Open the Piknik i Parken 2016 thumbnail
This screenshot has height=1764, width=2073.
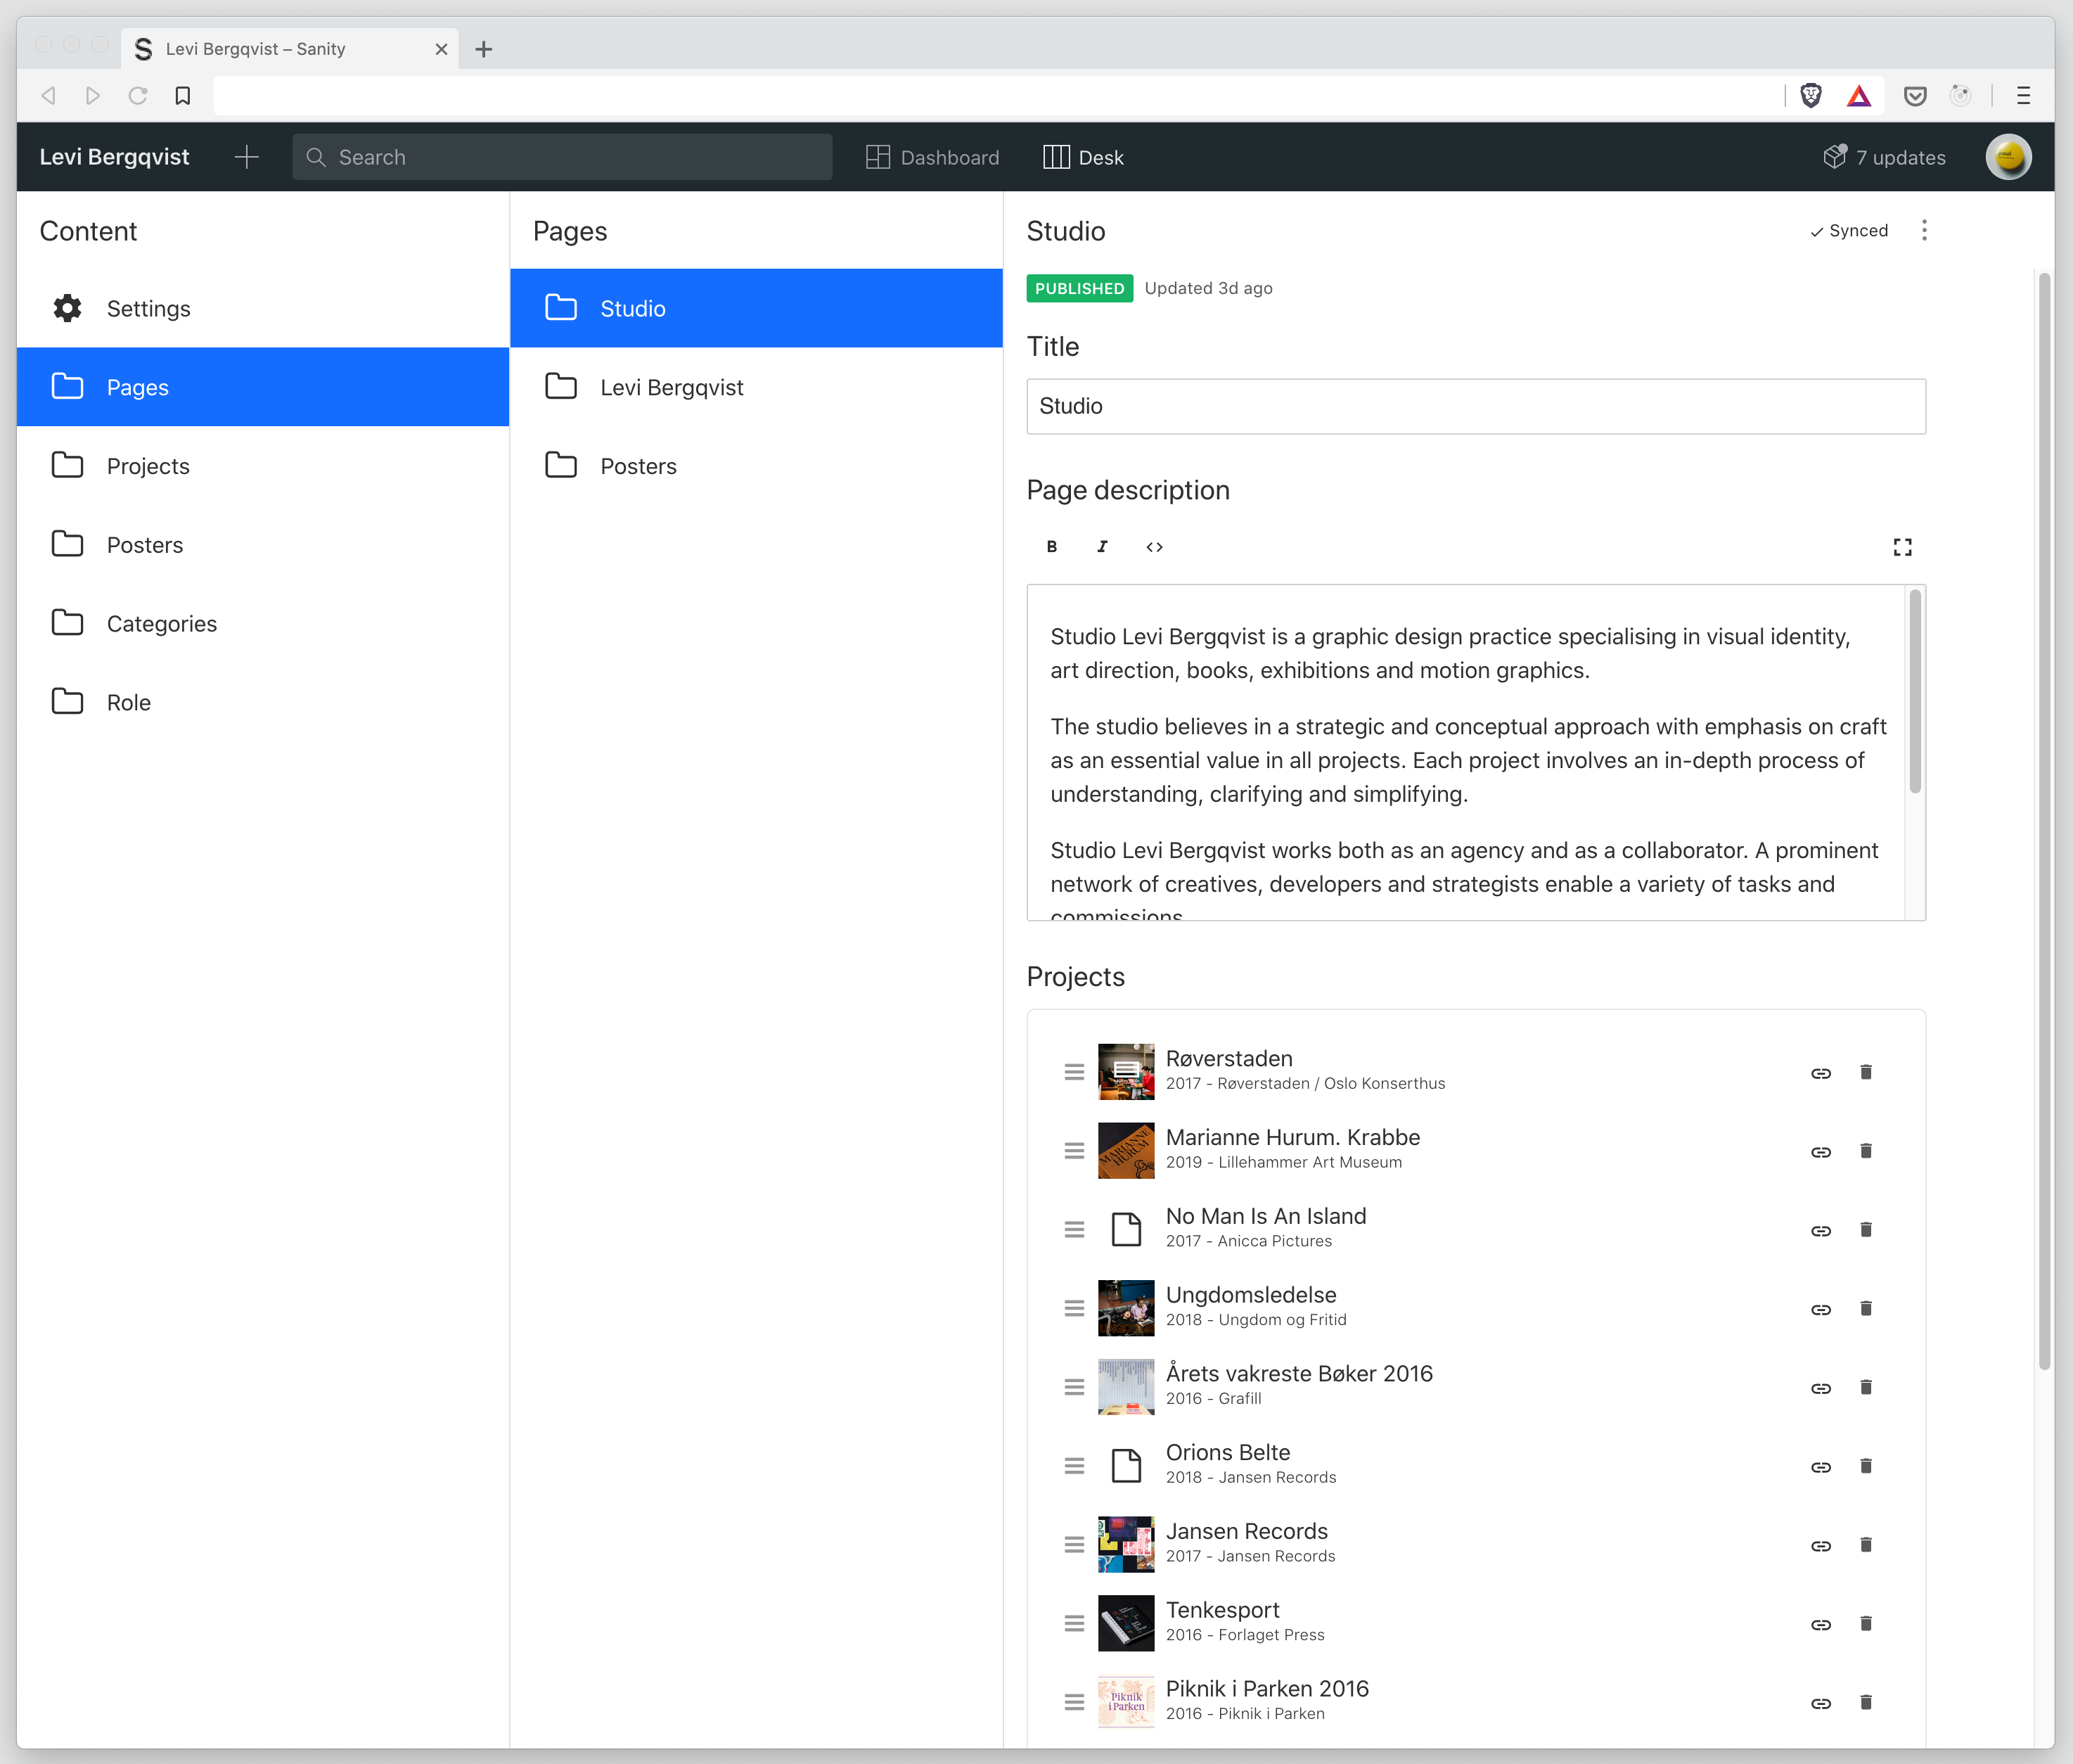pos(1126,1702)
